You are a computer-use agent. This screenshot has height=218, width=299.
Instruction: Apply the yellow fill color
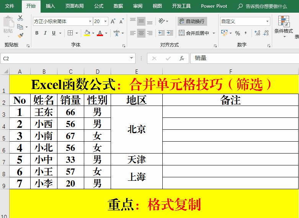point(87,33)
